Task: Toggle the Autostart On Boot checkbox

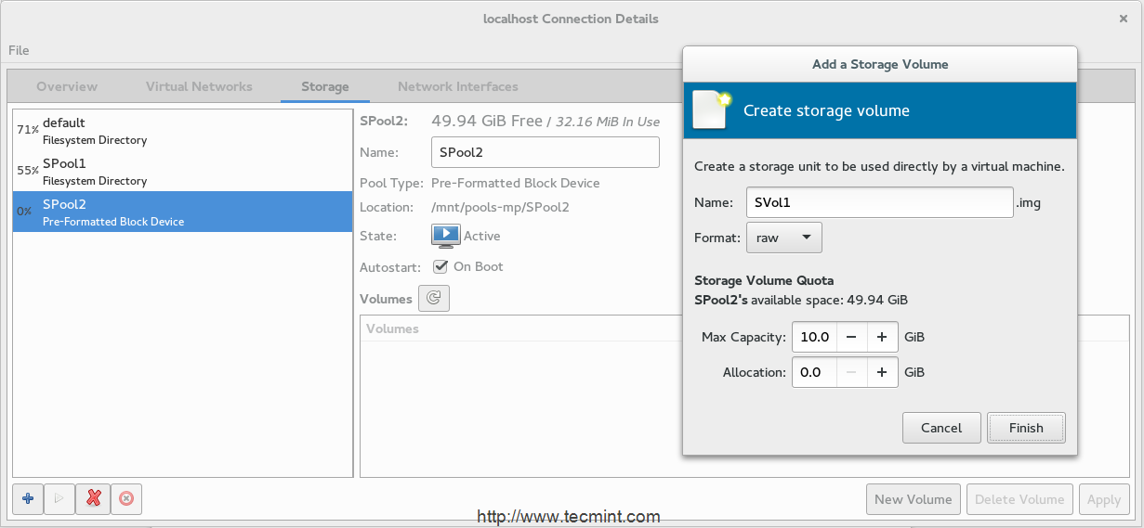Action: pos(441,266)
